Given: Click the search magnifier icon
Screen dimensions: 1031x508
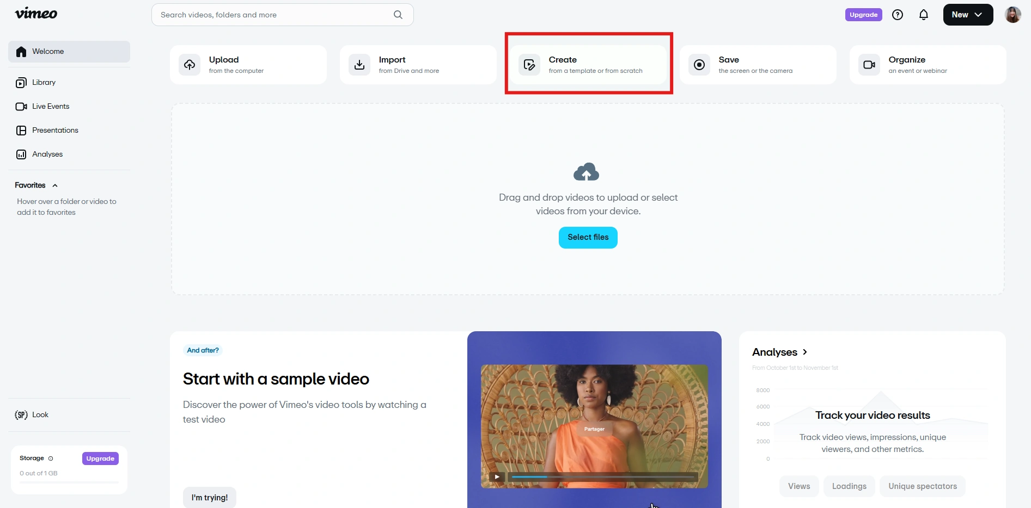Looking at the screenshot, I should 398,15.
